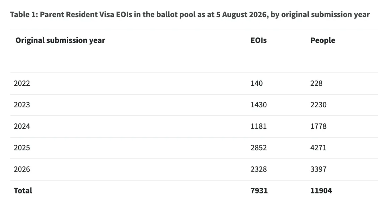
Task: Click the 2025 EOIs value 2852
Action: (x=259, y=148)
